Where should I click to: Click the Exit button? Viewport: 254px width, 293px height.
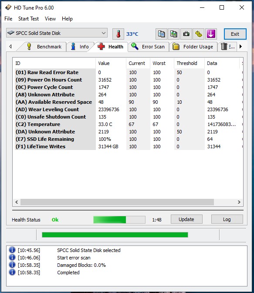235,34
